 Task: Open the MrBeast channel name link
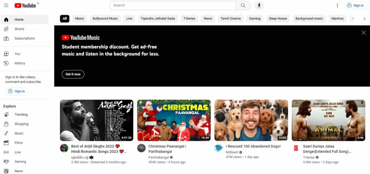(x=232, y=152)
